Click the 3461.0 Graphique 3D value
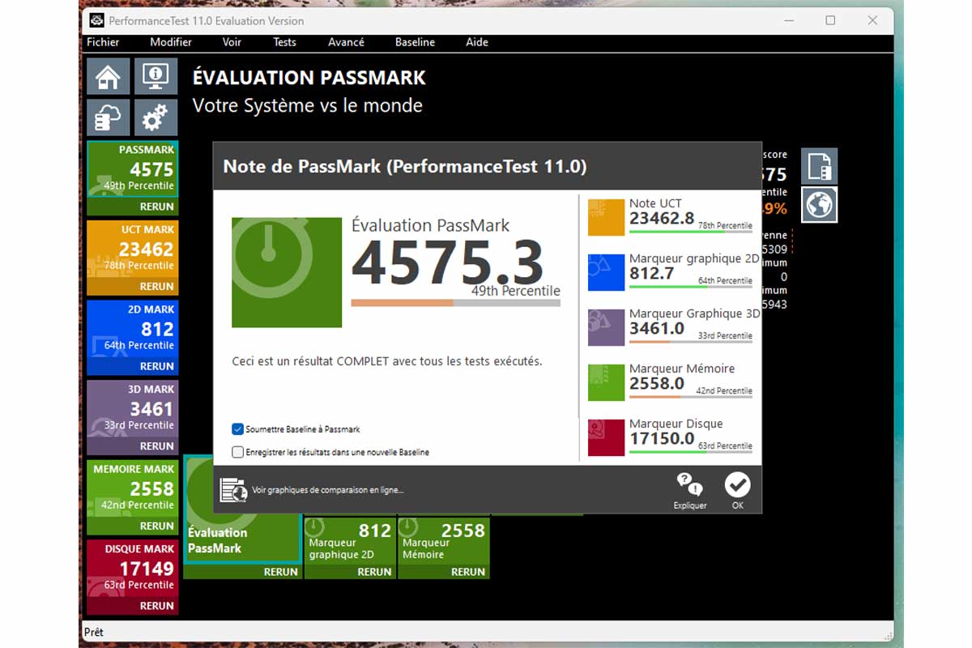 pos(657,328)
